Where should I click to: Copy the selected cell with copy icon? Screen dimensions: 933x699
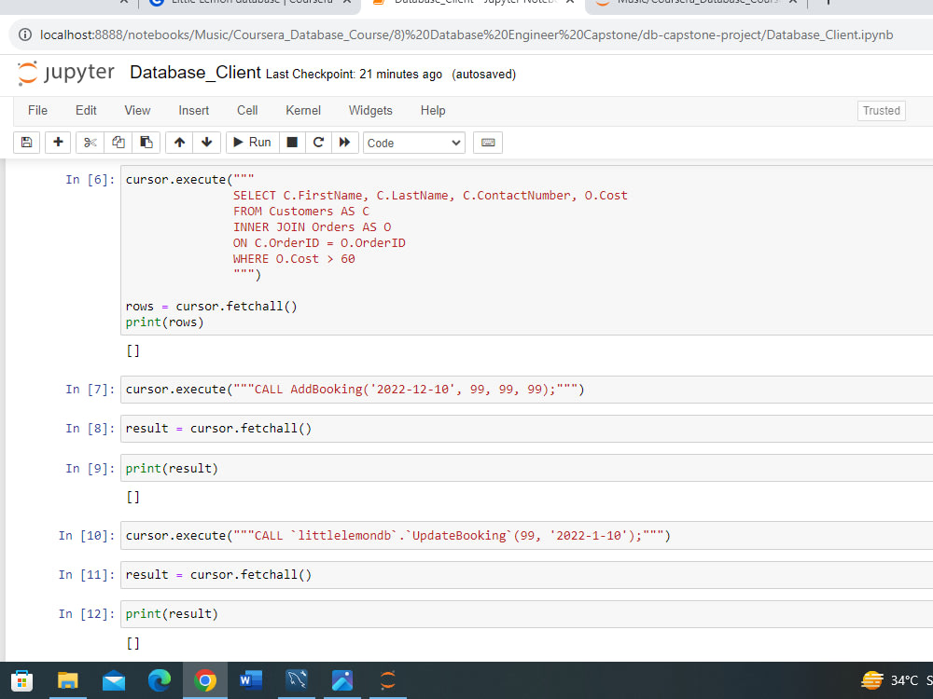(x=118, y=142)
